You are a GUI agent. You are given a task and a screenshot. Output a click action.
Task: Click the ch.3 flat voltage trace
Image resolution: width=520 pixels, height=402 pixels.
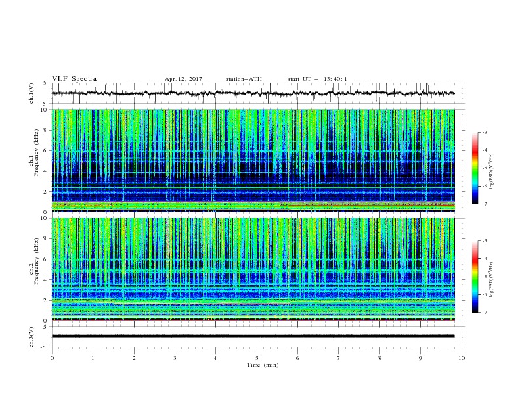coord(253,336)
